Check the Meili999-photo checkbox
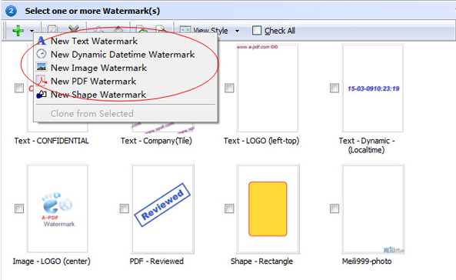 335,208
